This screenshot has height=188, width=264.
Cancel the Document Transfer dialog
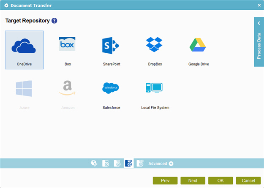coord(248,180)
